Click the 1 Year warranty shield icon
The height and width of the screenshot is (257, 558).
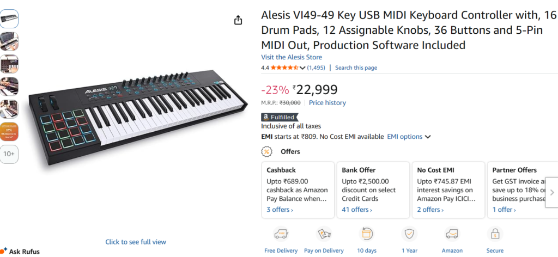[409, 234]
